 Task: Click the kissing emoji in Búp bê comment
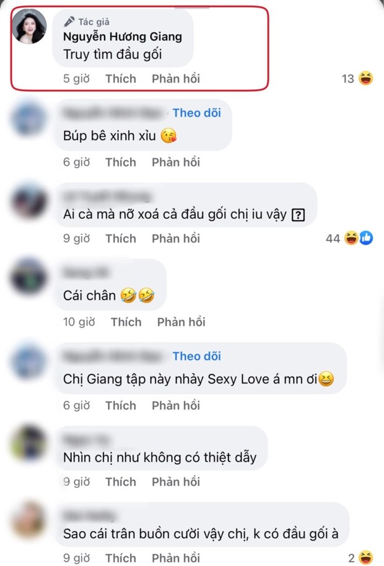(x=168, y=136)
